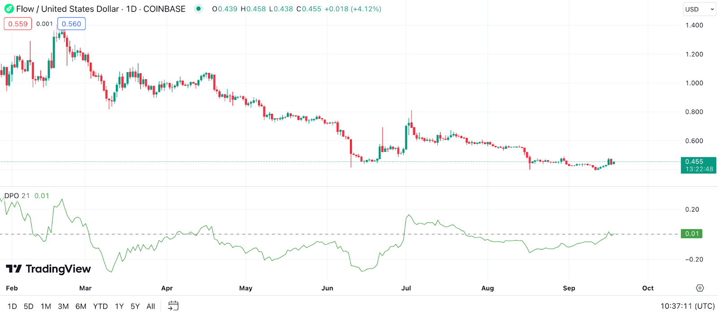Viewport: 718px width, 315px height.
Task: Click the blue 0.560 buy price button
Action: 71,24
